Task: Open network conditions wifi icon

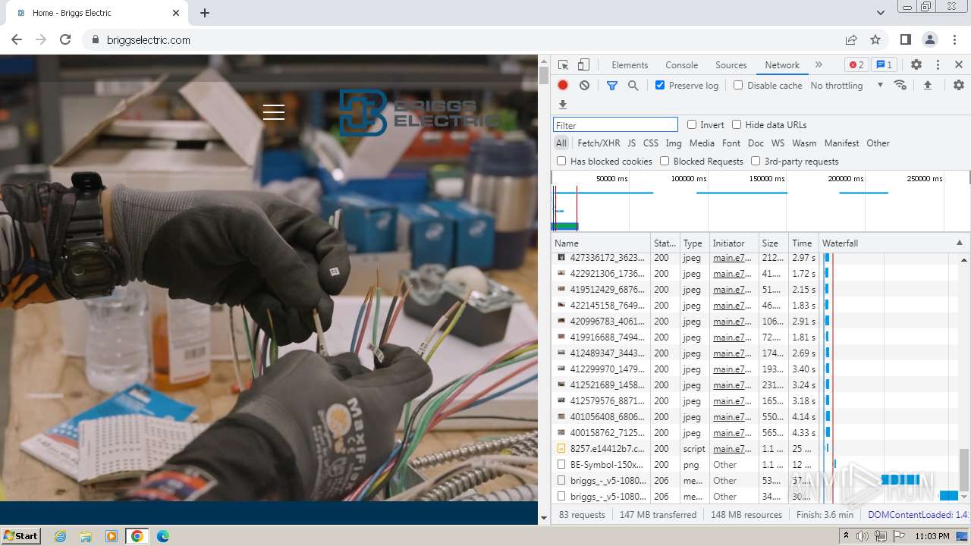Action: (x=900, y=85)
